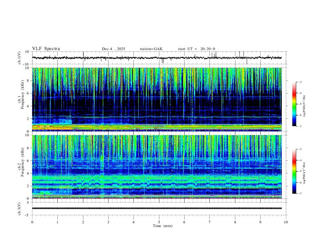Click the '0' tick on time axis
This screenshot has width=322, height=249.
(32, 222)
